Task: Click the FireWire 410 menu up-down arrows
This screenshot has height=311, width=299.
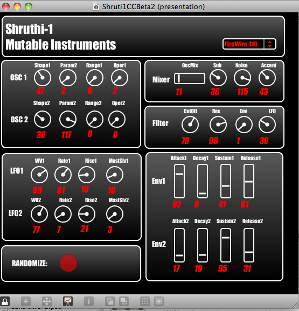Action: click(x=269, y=44)
